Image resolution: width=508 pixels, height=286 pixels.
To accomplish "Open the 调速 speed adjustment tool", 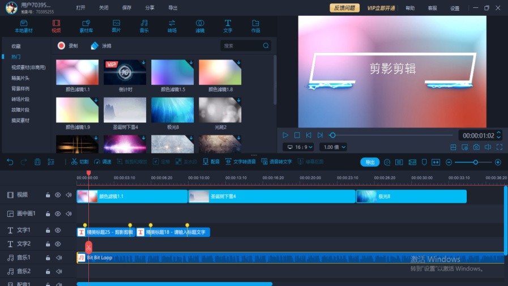I will 103,162.
